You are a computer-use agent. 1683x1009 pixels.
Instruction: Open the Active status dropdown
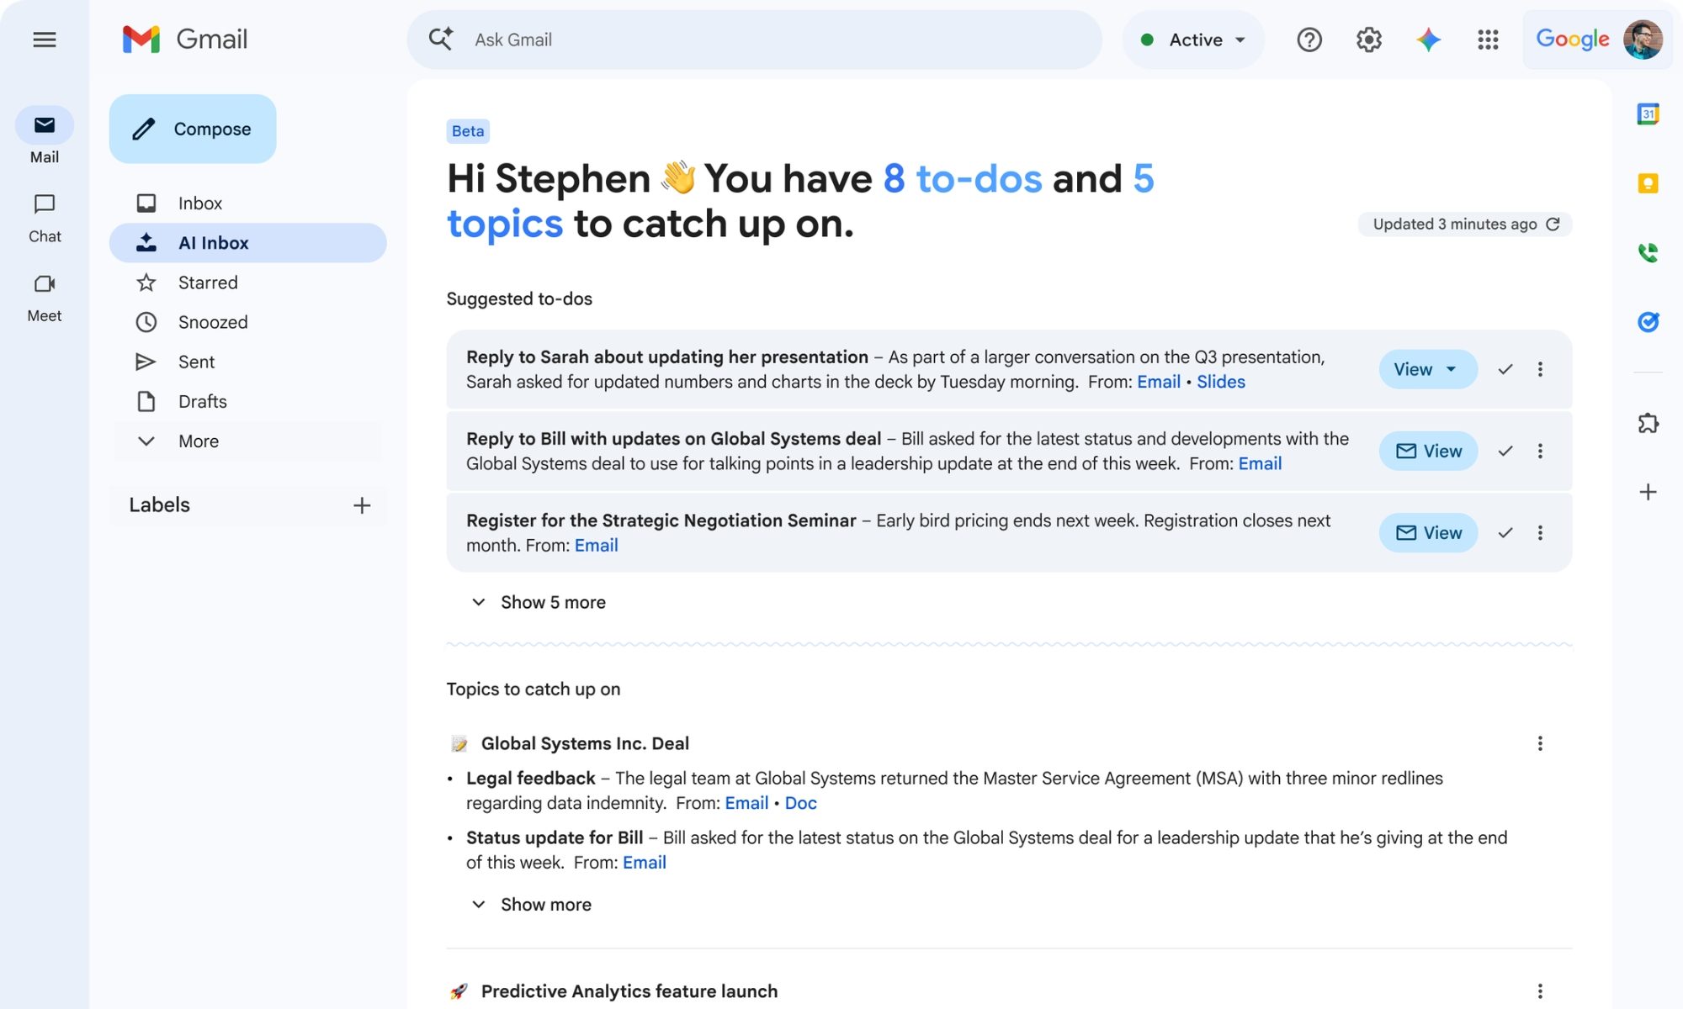[x=1193, y=40]
